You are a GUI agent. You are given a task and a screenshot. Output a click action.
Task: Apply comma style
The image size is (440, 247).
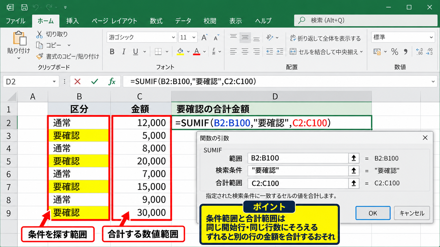pos(406,52)
